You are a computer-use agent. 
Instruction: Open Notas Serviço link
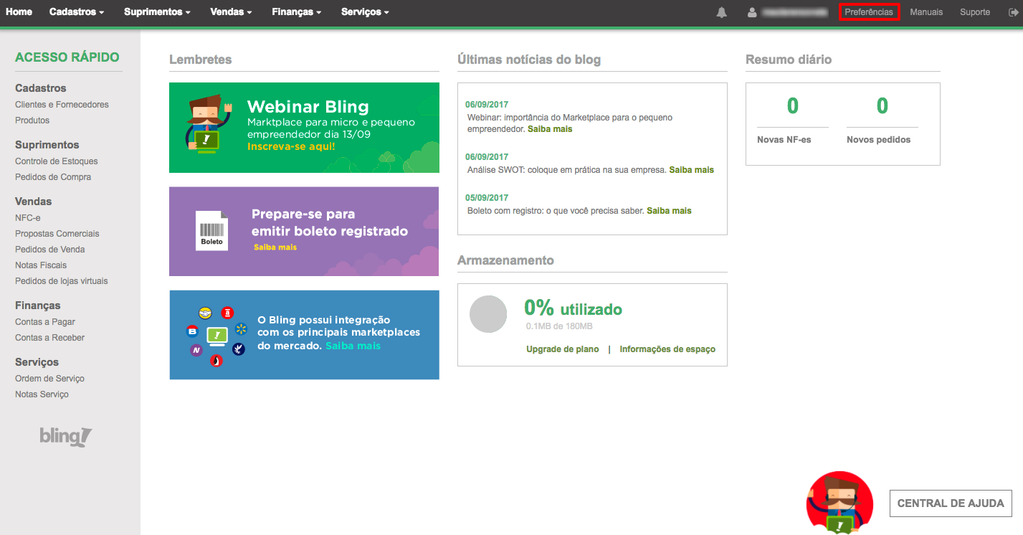42,394
